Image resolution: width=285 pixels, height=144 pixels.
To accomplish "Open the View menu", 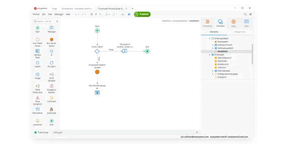I will tap(50, 14).
